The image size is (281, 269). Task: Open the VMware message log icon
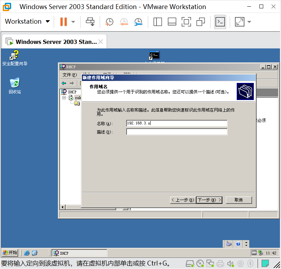[265, 263]
